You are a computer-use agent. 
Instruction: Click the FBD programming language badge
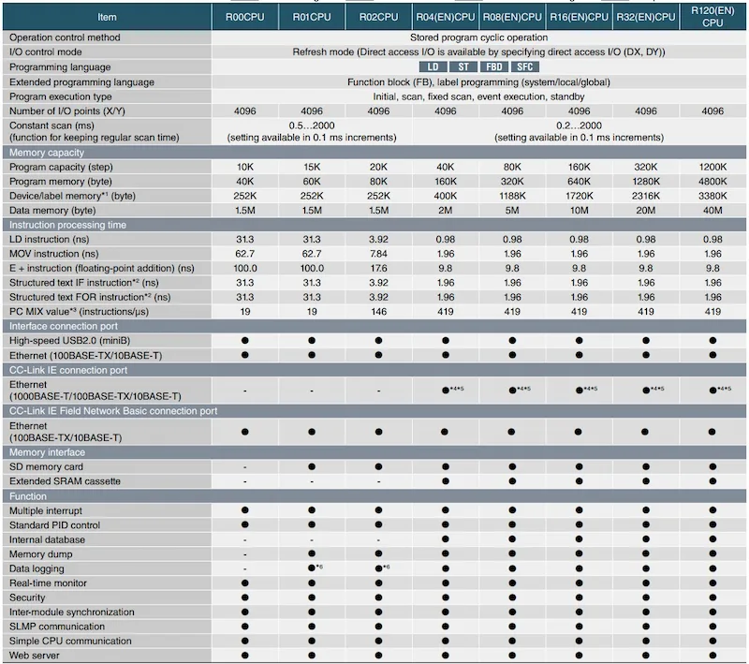[x=494, y=66]
